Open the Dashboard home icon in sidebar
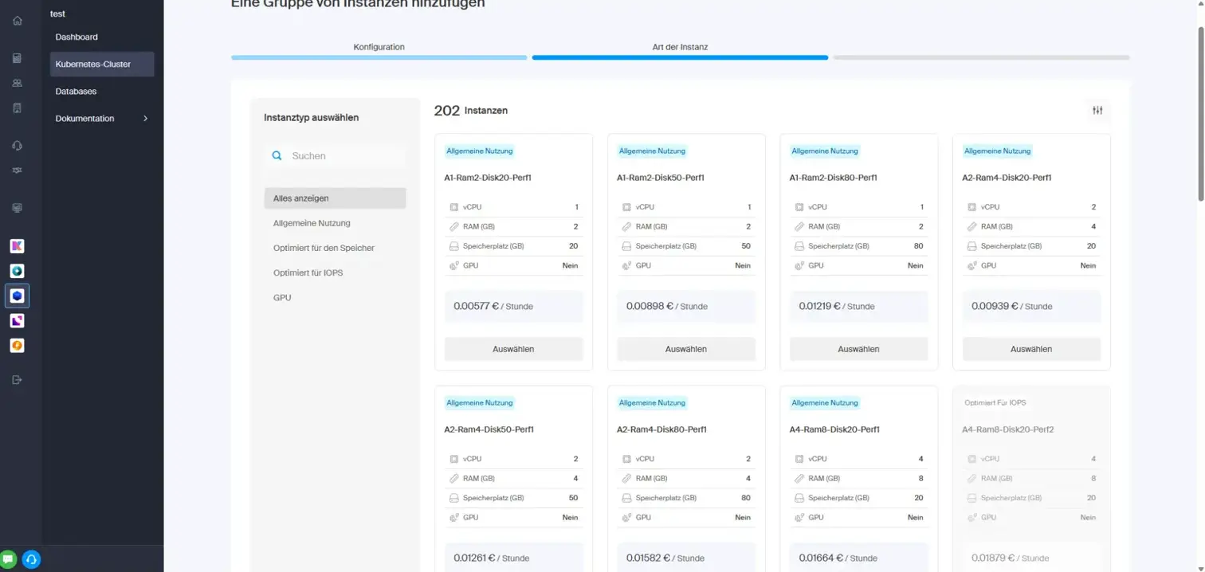Screen dimensions: 1205x572 point(17,20)
